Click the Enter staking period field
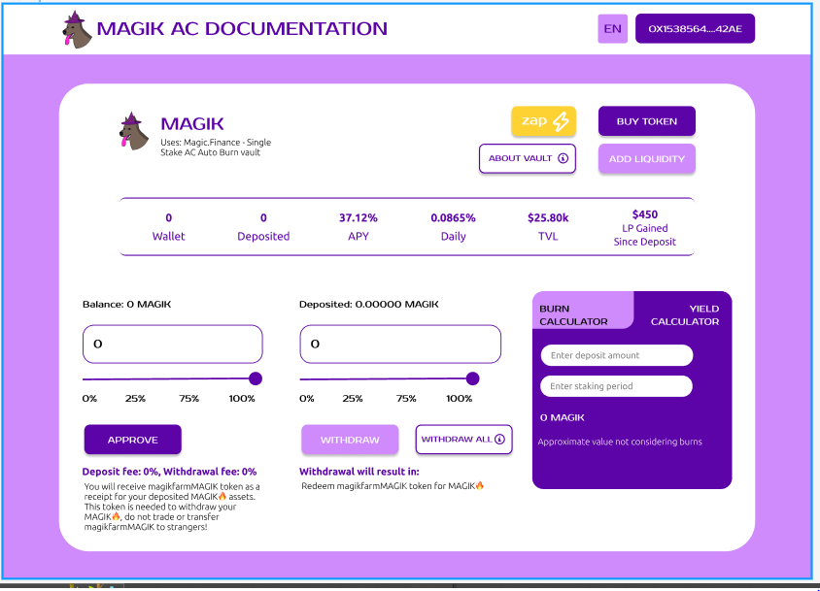Image resolution: width=820 pixels, height=591 pixels. tap(617, 386)
